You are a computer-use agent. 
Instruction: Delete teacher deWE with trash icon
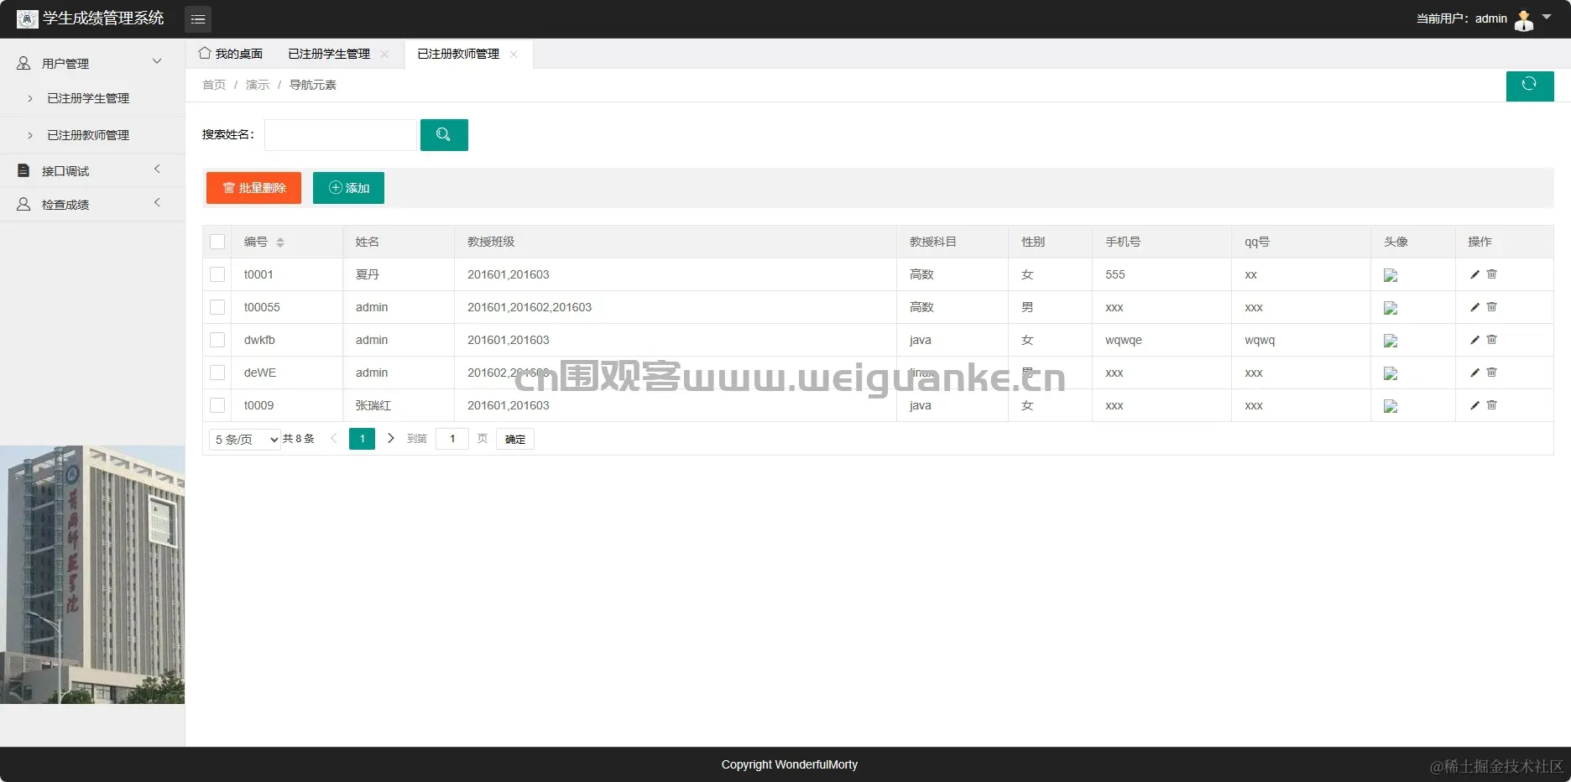coord(1491,373)
